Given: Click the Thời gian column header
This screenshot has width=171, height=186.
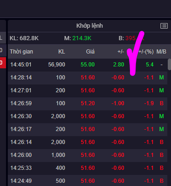Looking at the screenshot, I should tap(21, 52).
